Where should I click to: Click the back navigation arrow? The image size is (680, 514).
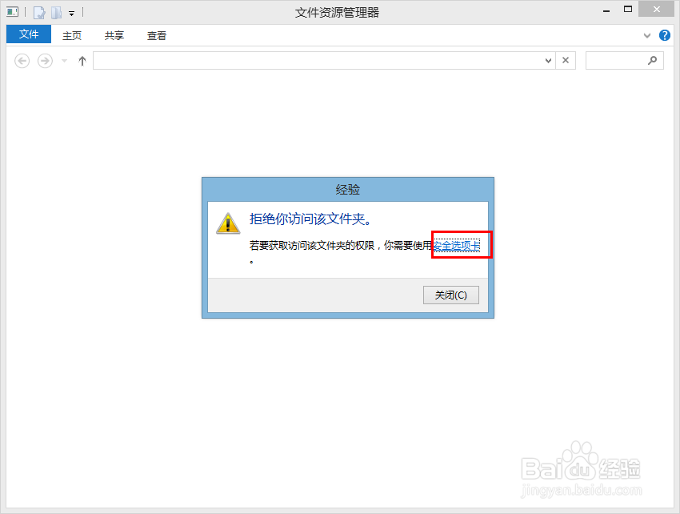(x=22, y=60)
